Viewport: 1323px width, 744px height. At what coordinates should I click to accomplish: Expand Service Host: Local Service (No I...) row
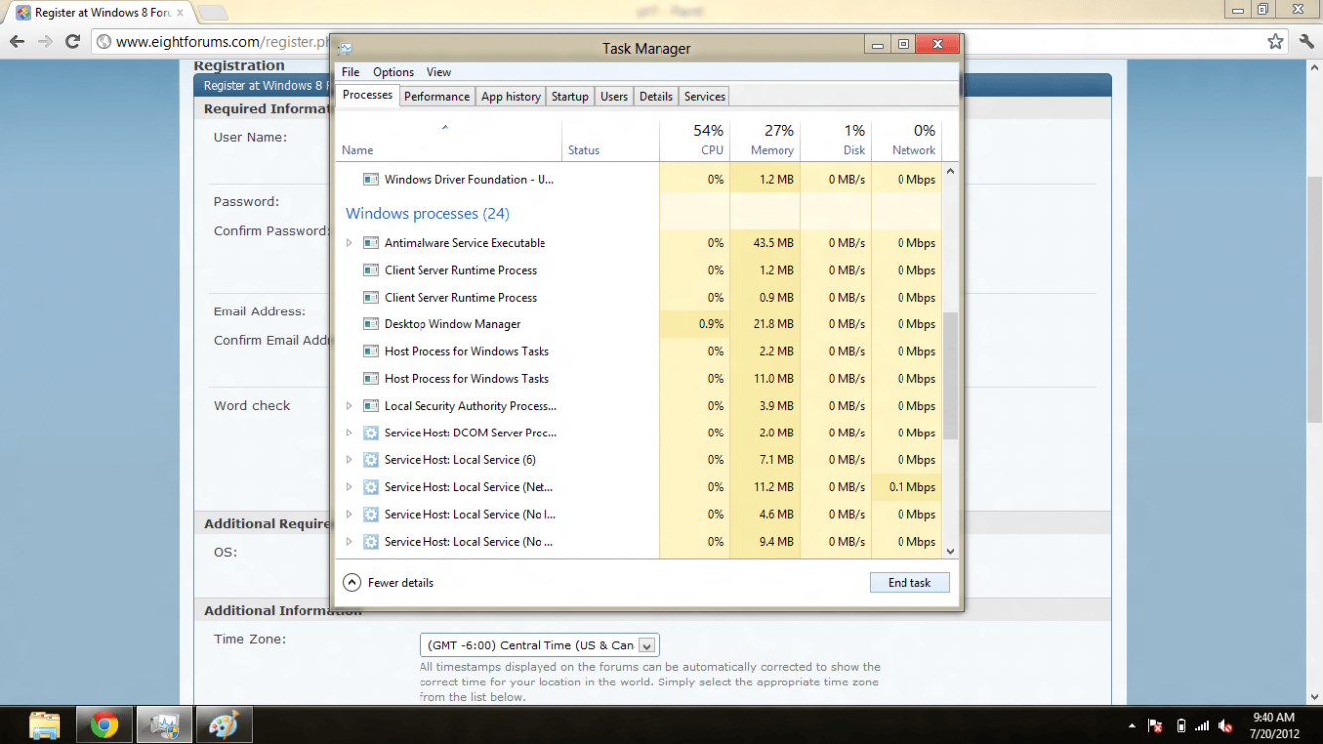[x=349, y=514]
